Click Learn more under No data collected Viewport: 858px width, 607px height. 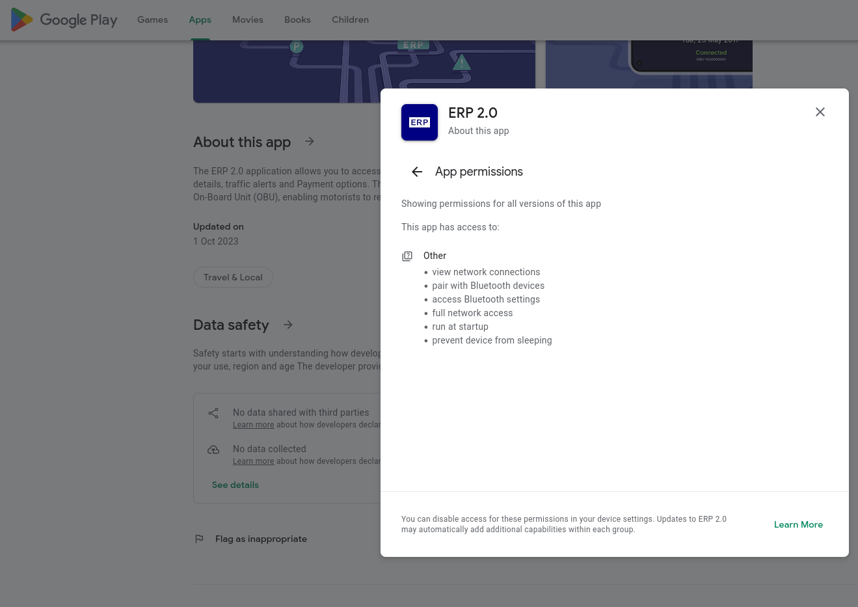pos(253,461)
